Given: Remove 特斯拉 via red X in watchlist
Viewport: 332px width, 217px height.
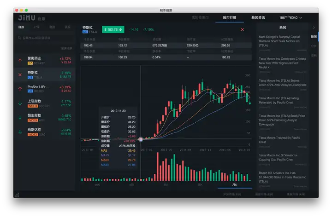Looking at the screenshot, I should click(x=20, y=75).
